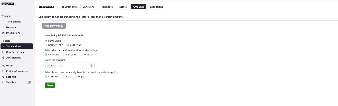Open Transactions under Transact

pyautogui.click(x=13, y=22)
